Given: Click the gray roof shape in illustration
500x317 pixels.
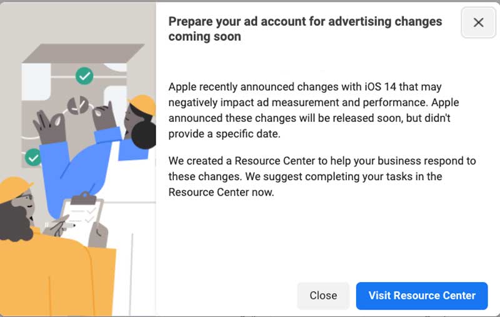Looking at the screenshot, I should coord(84,53).
